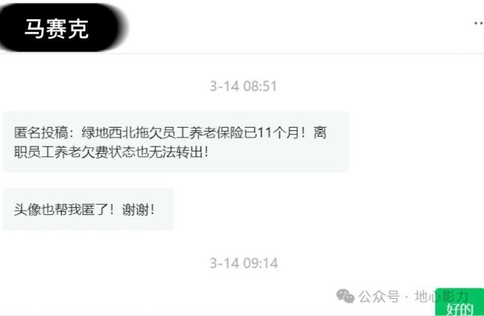Click the 3-14 08:51 timestamp
Image resolution: width=484 pixels, height=316 pixels.
point(243,86)
